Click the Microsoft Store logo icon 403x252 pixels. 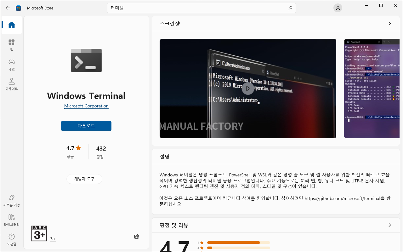click(x=19, y=8)
